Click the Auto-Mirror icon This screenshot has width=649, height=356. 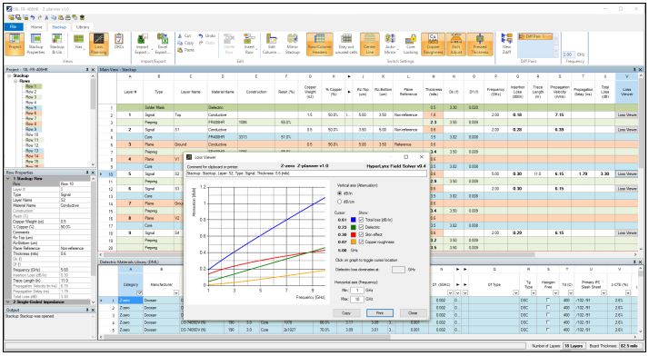click(x=390, y=39)
